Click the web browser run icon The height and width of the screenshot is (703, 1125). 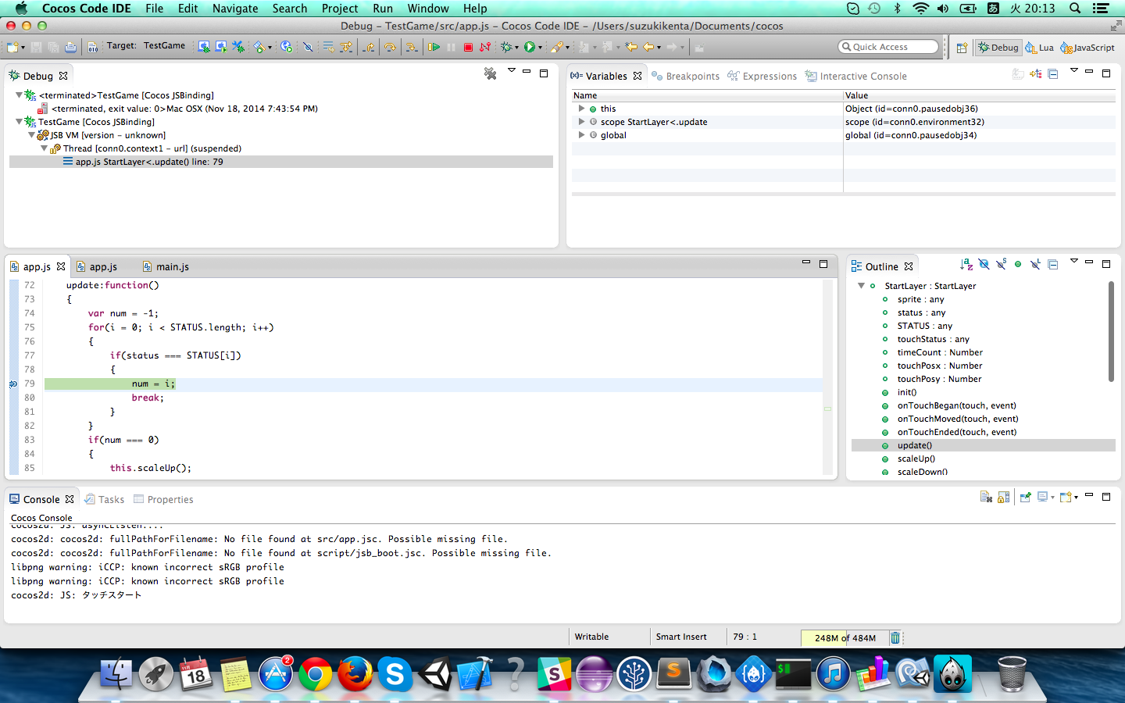pos(287,47)
